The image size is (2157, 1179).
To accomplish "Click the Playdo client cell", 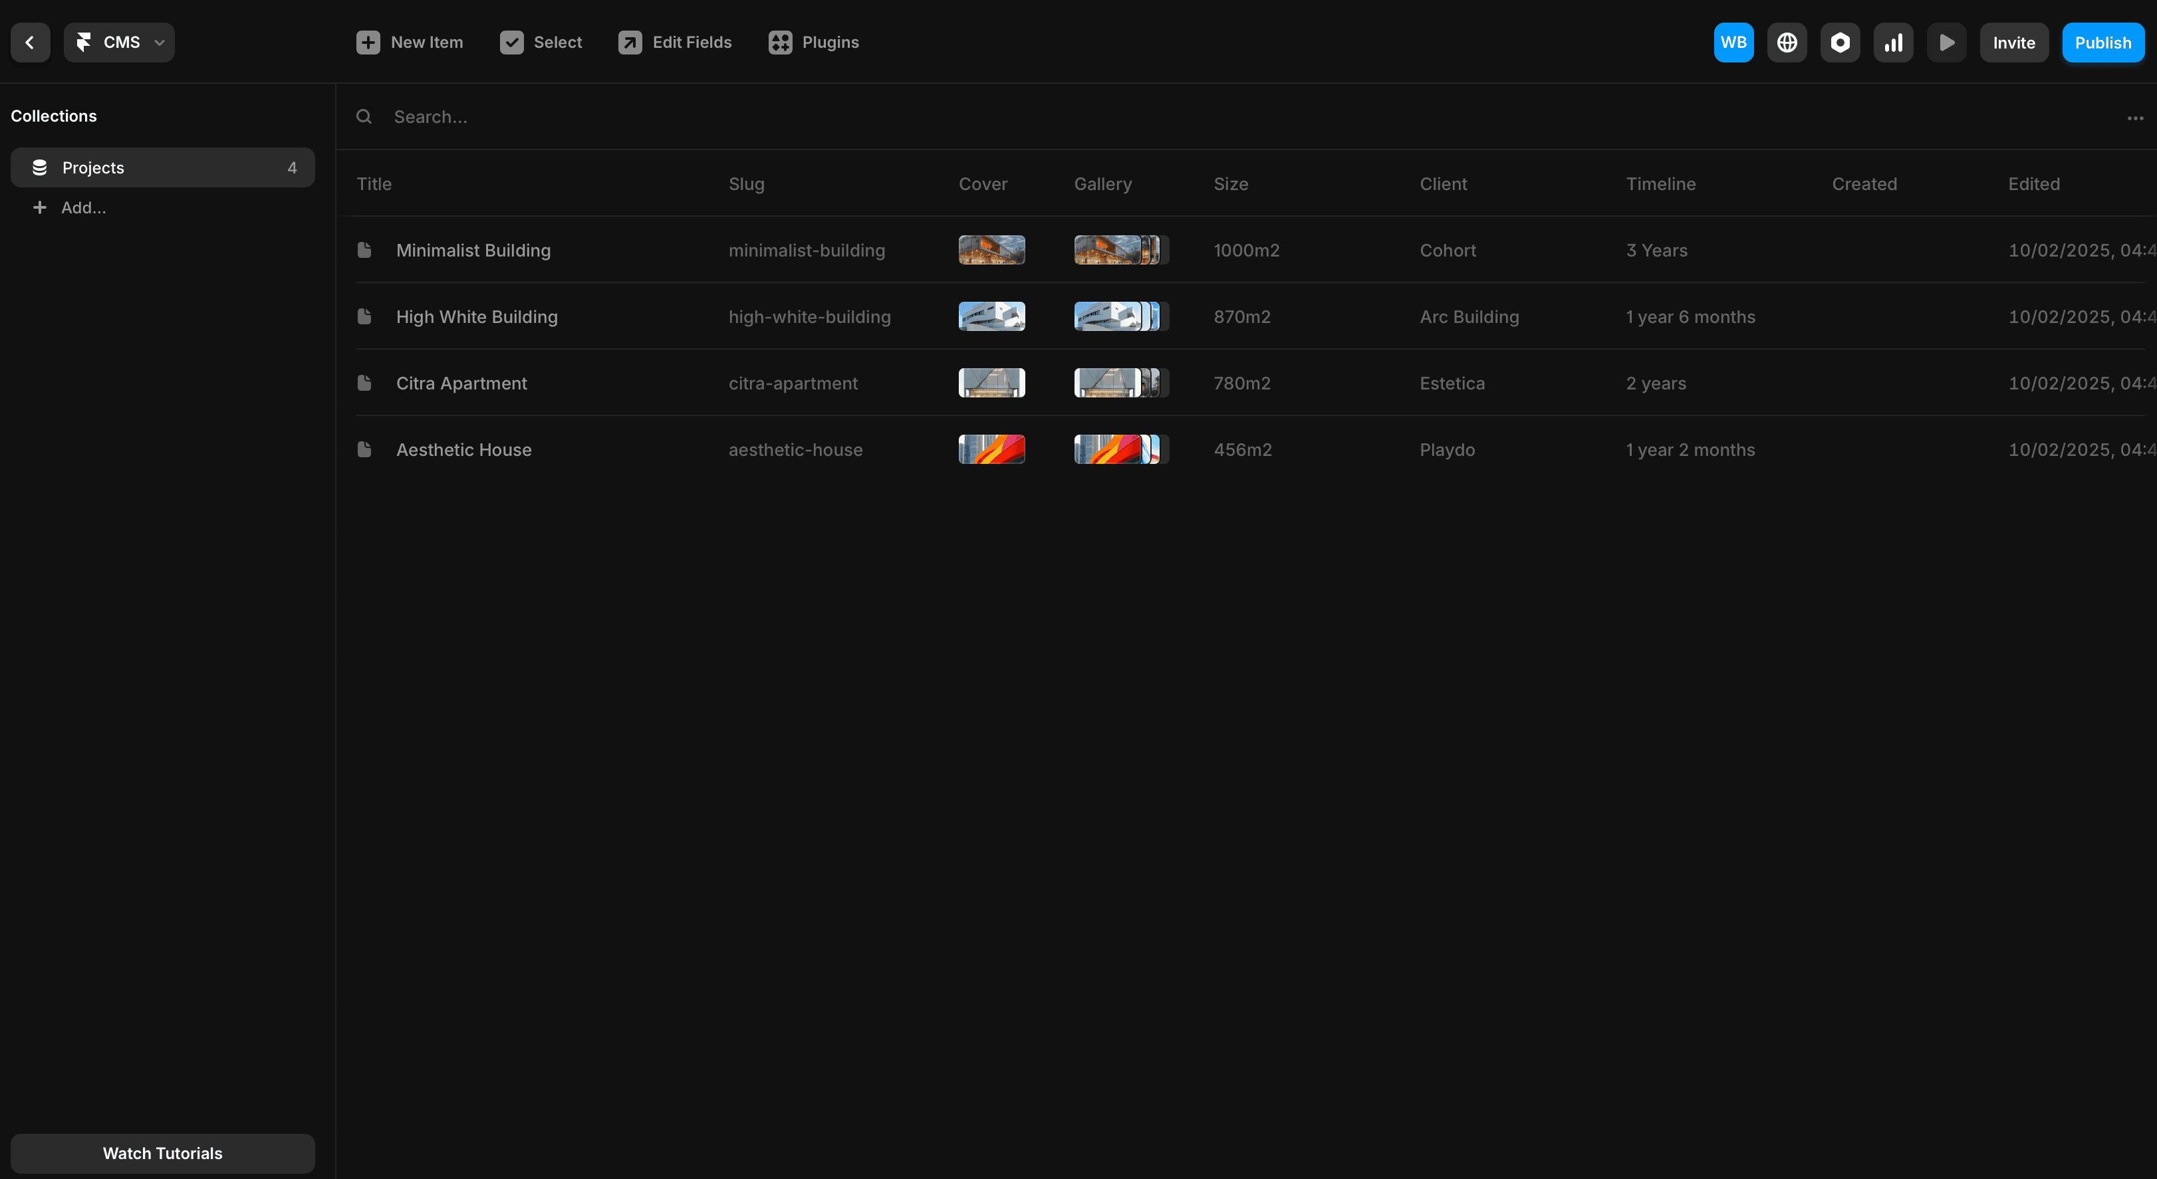I will point(1447,450).
